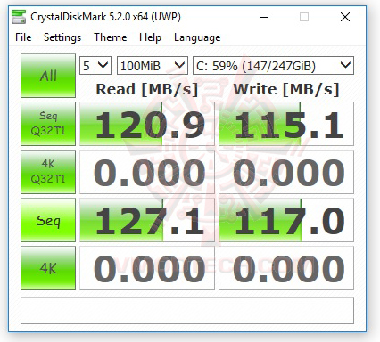Click the Seq Q32T1 read result 120.9
Image resolution: width=380 pixels, height=342 pixels.
(147, 124)
